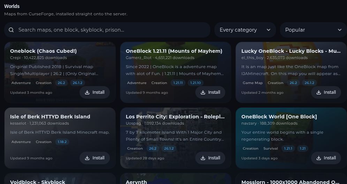Click author line navzary 188,309 downloads
The width and height of the screenshot is (347, 184).
(x=269, y=123)
